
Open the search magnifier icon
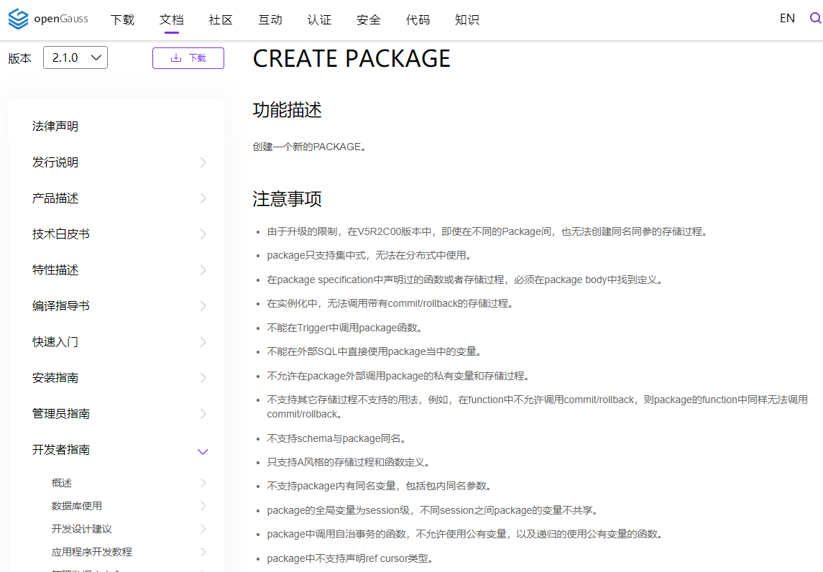(816, 19)
